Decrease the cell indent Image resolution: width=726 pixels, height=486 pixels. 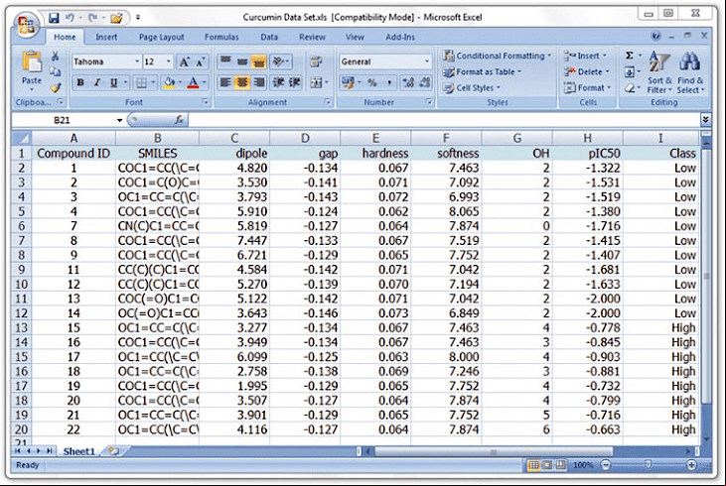[x=278, y=82]
